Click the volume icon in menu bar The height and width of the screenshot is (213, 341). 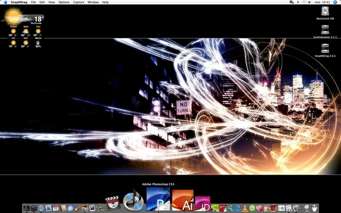310,2
